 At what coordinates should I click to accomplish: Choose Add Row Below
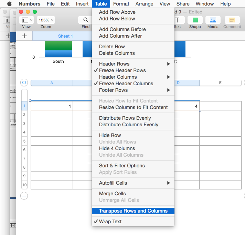pos(133,19)
